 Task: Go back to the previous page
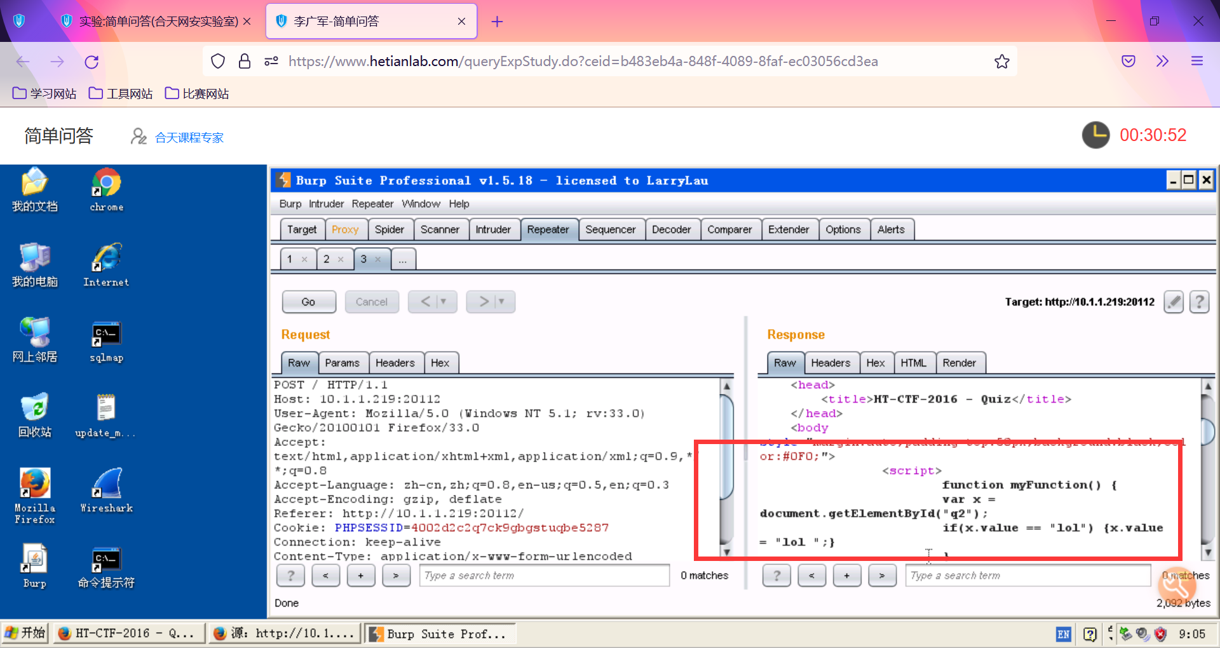(x=23, y=62)
